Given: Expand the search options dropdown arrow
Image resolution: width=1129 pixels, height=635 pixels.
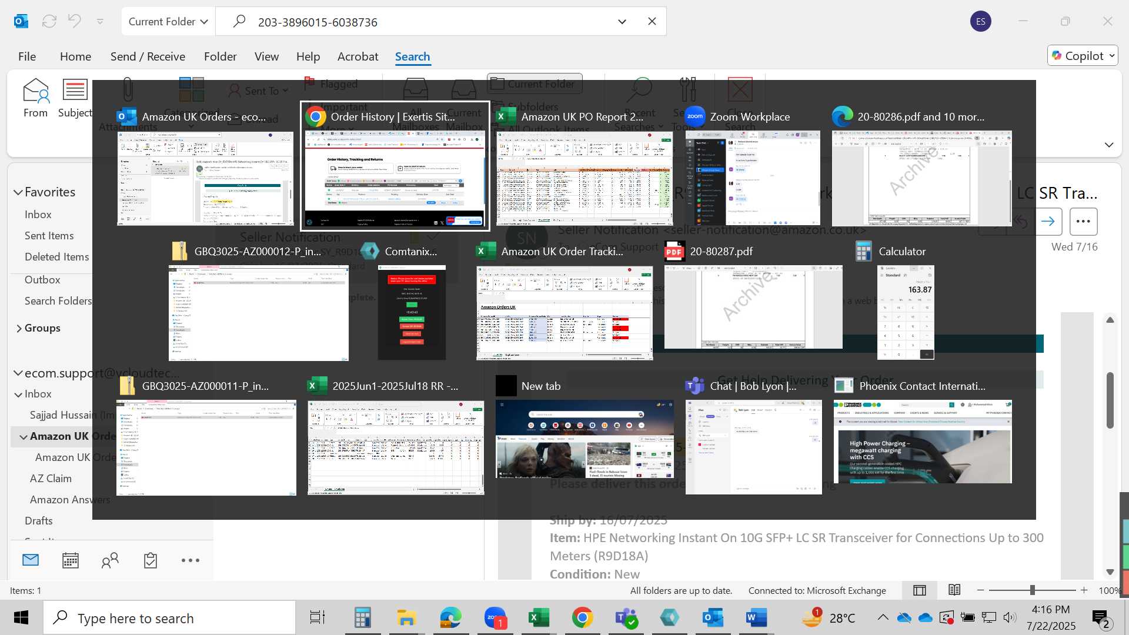Looking at the screenshot, I should pyautogui.click(x=622, y=22).
